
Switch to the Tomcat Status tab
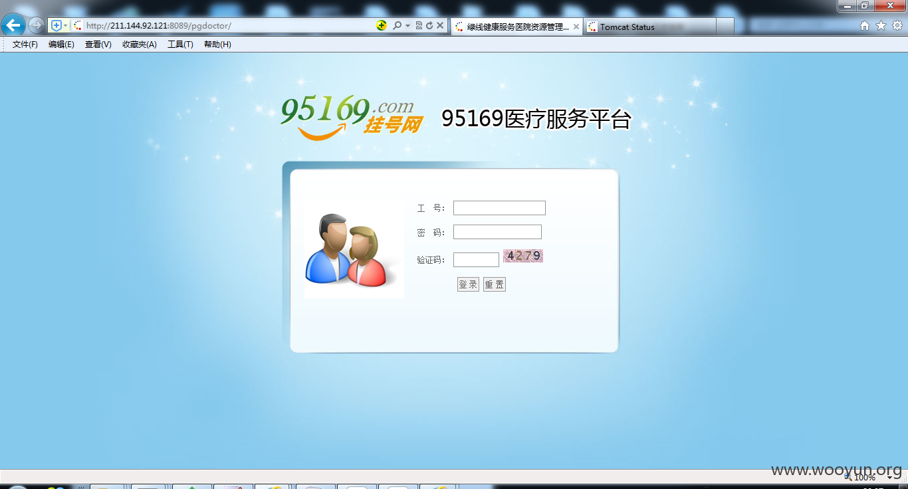click(650, 27)
